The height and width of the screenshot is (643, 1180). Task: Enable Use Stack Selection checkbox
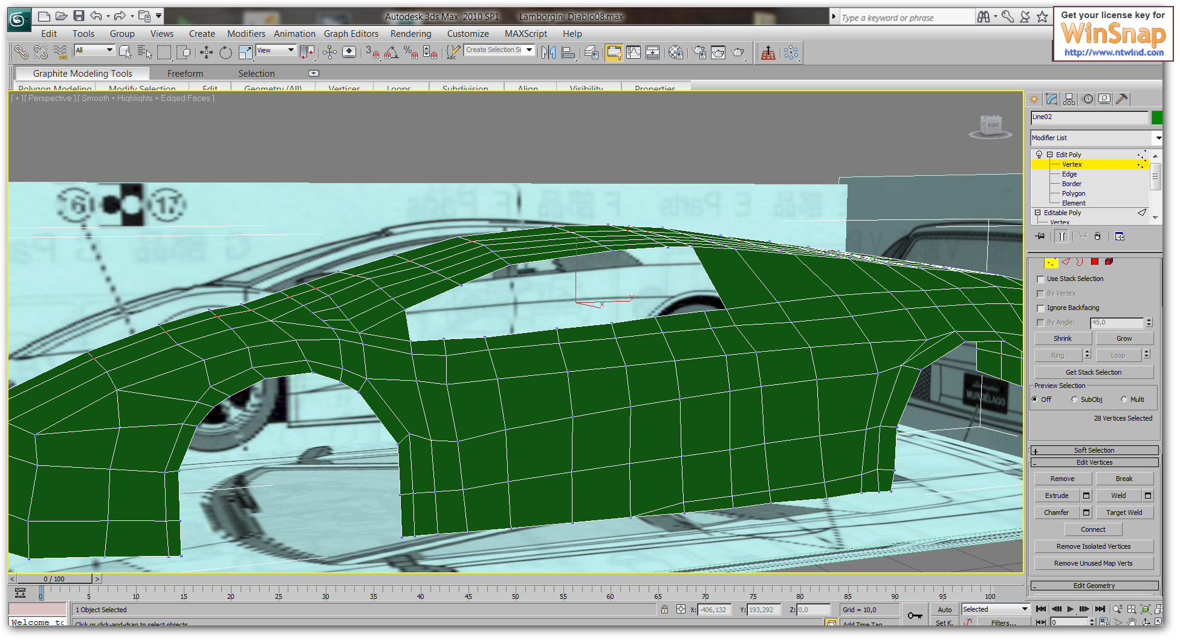click(x=1040, y=279)
